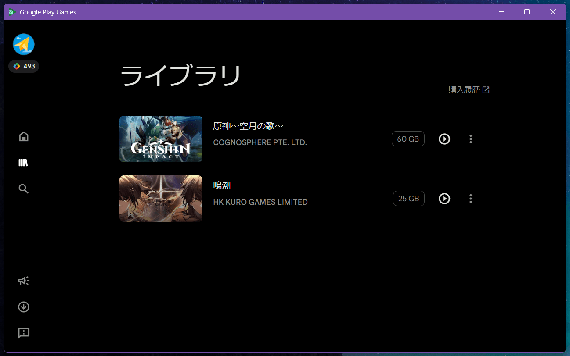The height and width of the screenshot is (356, 570).
Task: Open the announcements megaphone icon
Action: tap(24, 281)
